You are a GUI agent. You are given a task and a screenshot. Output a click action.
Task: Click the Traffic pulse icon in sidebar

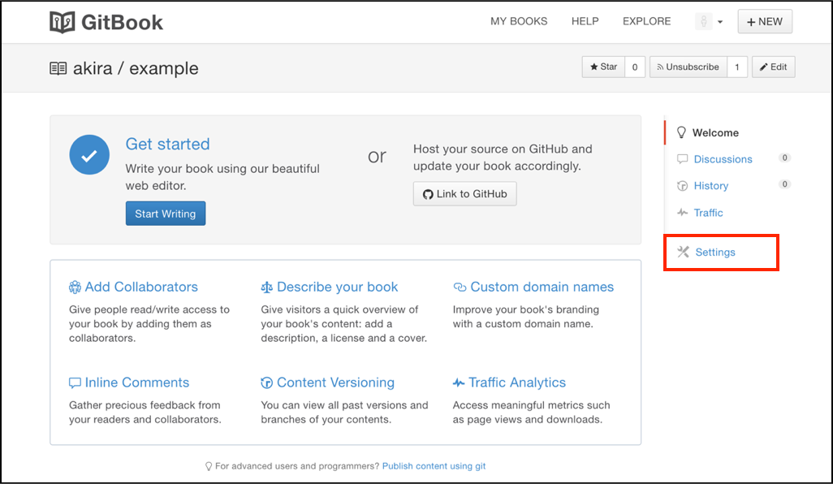click(x=682, y=213)
